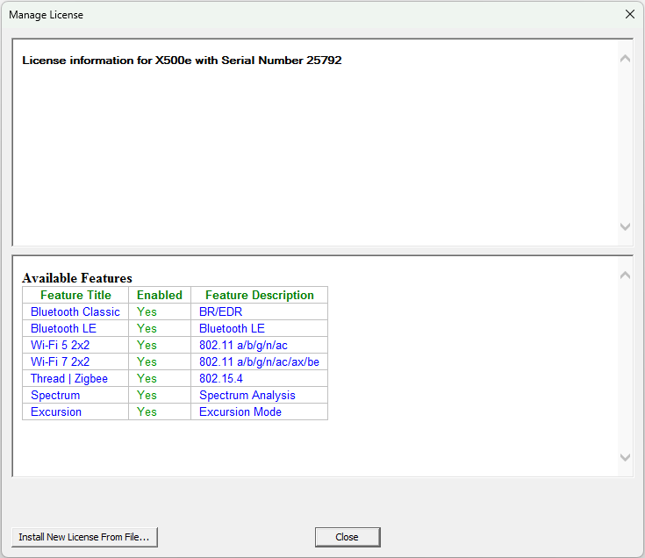Click Yes in the Spectrum row

pyautogui.click(x=147, y=396)
